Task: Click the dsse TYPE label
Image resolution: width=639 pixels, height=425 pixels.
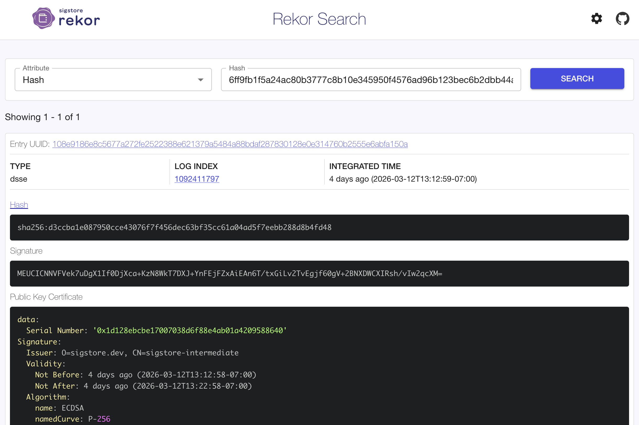Action: pyautogui.click(x=18, y=179)
